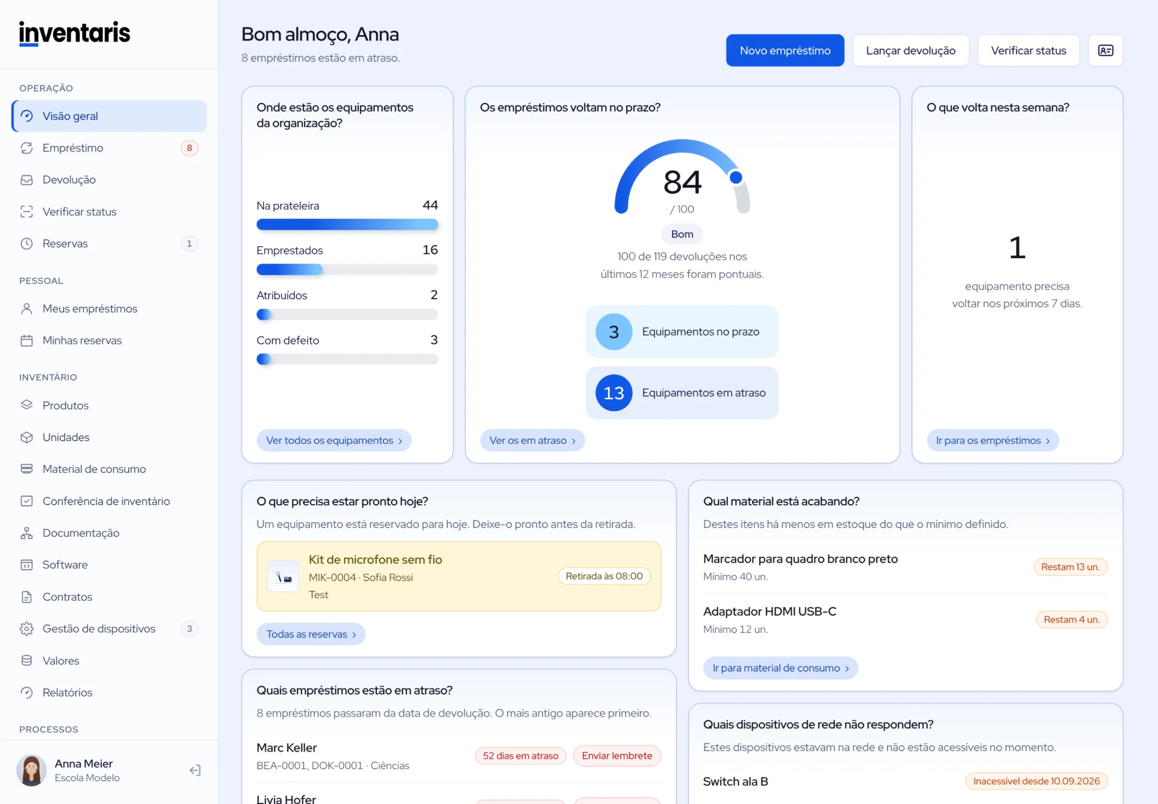Click the Equipamentos no prazo tile
Image resolution: width=1158 pixels, height=804 pixels.
[682, 332]
